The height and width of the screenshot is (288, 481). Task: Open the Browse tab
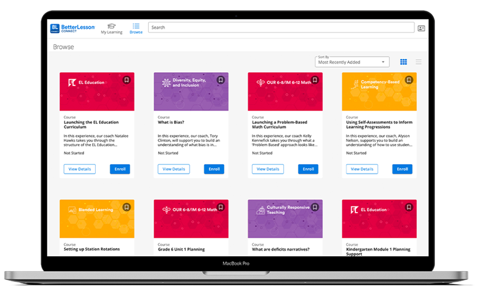tap(136, 29)
